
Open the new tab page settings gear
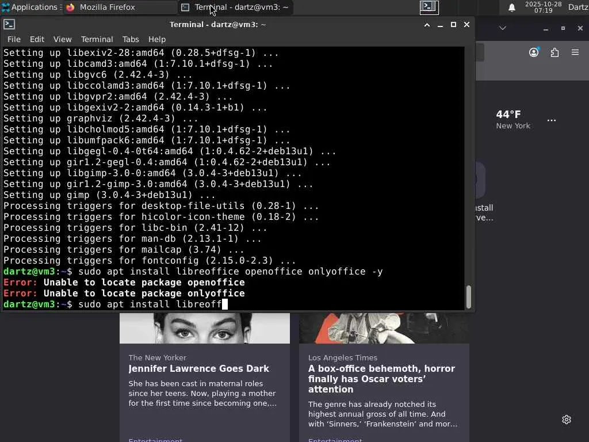[x=567, y=420]
